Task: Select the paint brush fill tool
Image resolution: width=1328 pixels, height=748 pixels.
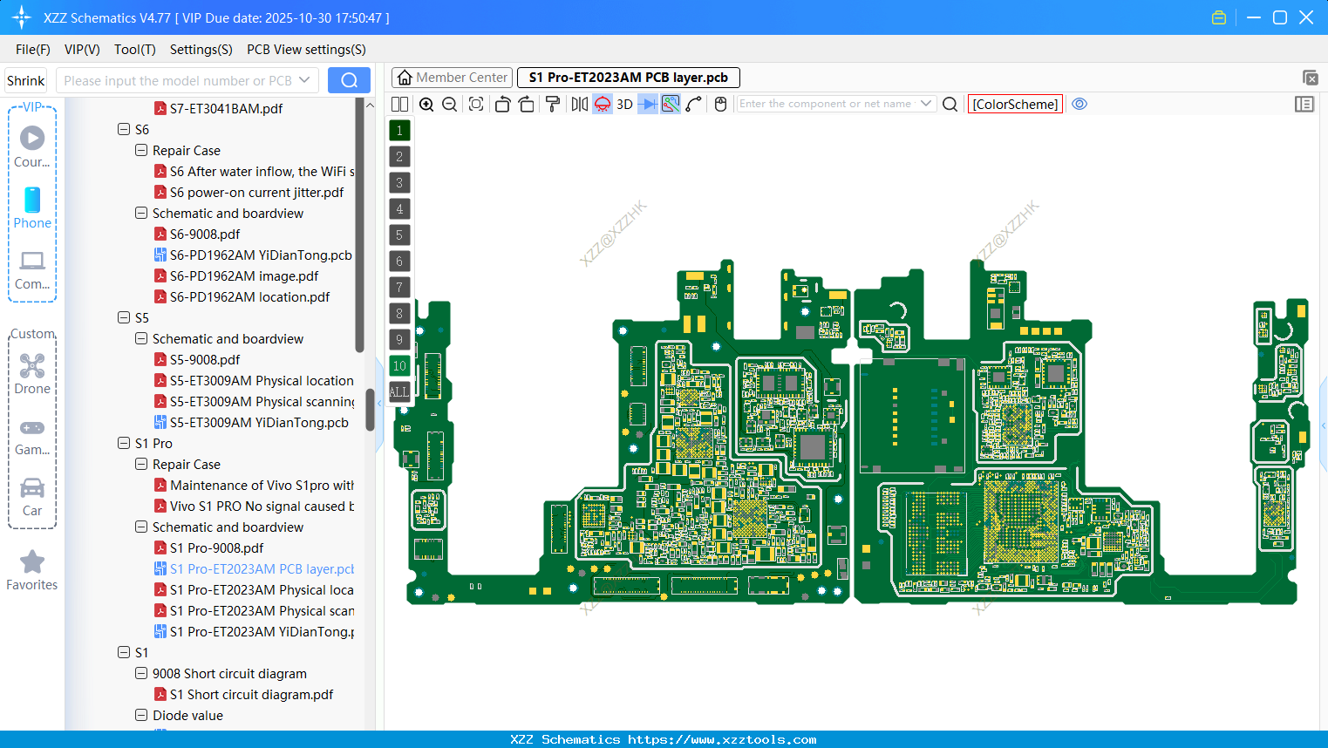Action: pyautogui.click(x=554, y=104)
